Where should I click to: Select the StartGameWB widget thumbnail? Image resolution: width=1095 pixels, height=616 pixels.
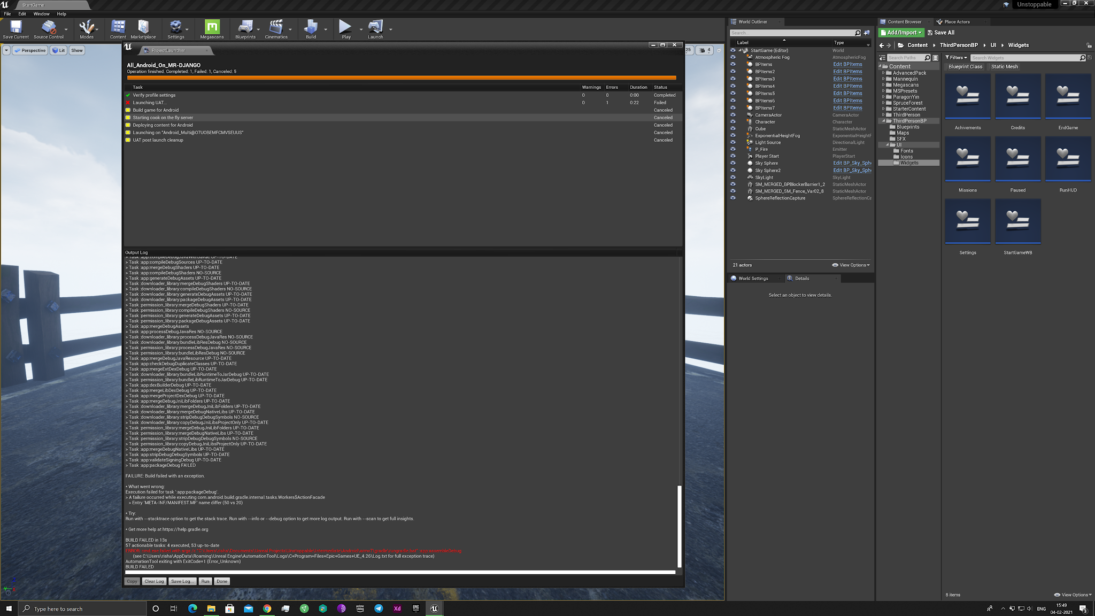pos(1017,221)
